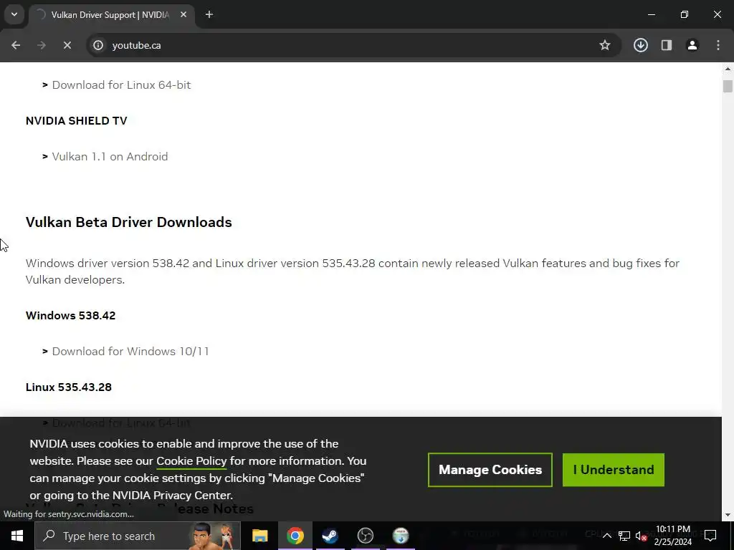Screen dimensions: 734x550
Task: Open Vulkan 1.1 on Android link
Action: coord(110,157)
